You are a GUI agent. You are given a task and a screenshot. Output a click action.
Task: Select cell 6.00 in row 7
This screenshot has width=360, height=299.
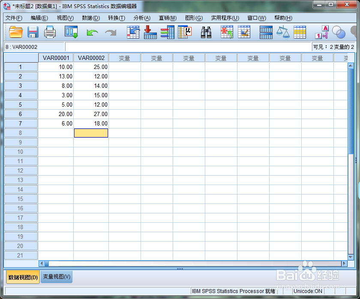tap(56, 123)
